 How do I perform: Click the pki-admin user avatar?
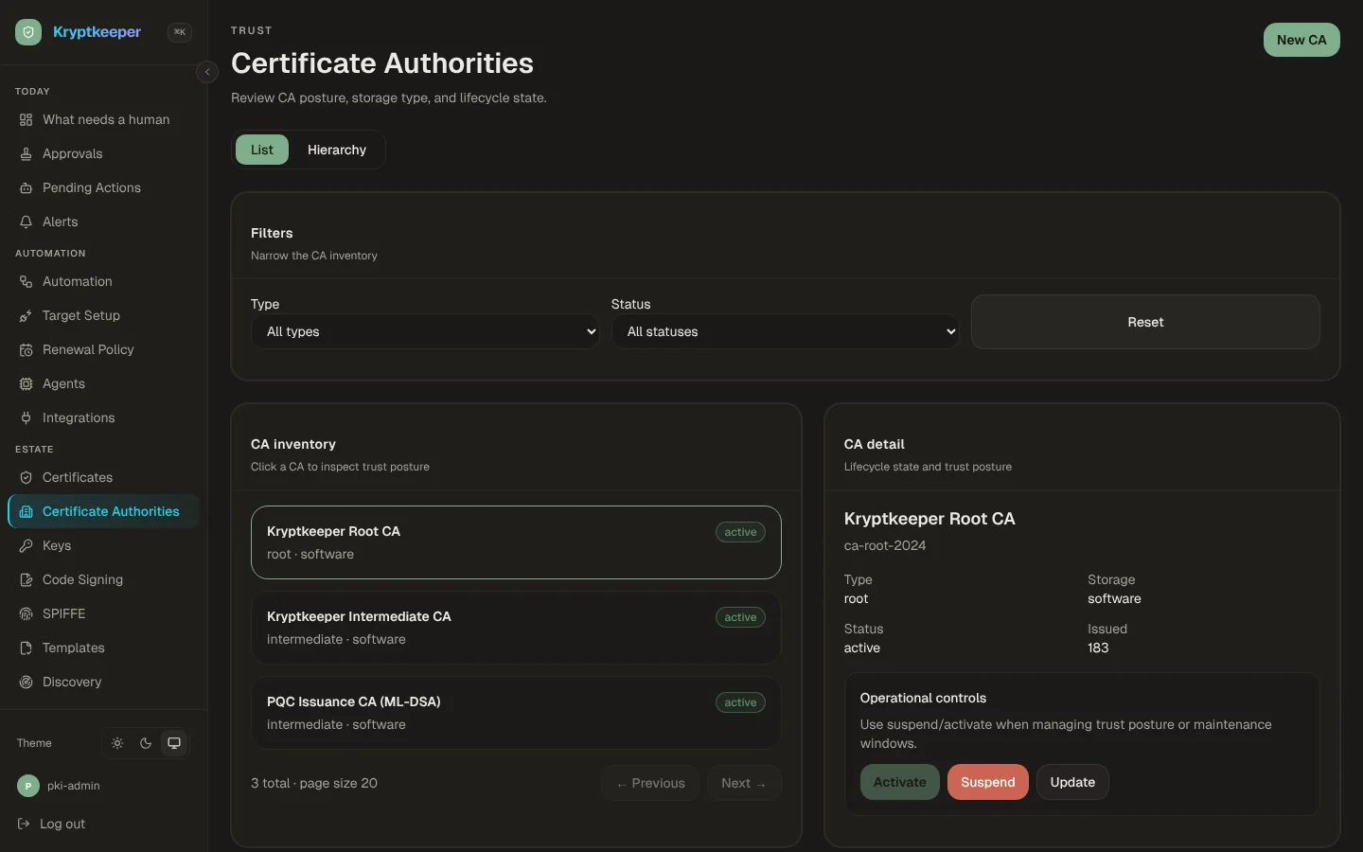tap(28, 786)
